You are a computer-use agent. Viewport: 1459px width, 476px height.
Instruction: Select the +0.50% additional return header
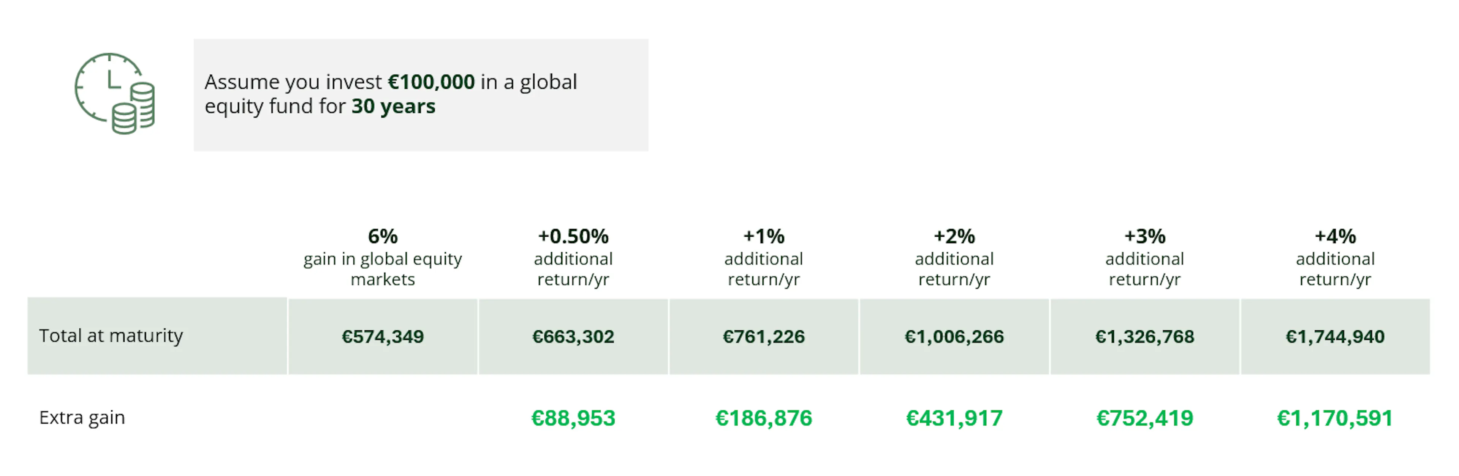[573, 257]
